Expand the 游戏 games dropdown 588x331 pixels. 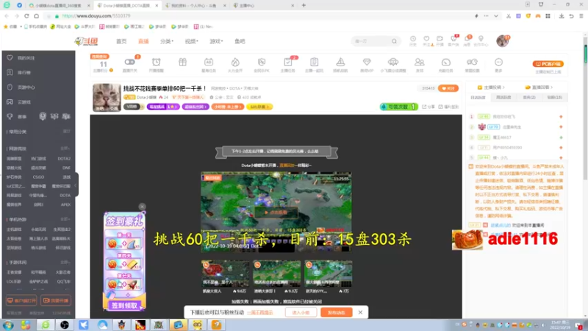[216, 41]
